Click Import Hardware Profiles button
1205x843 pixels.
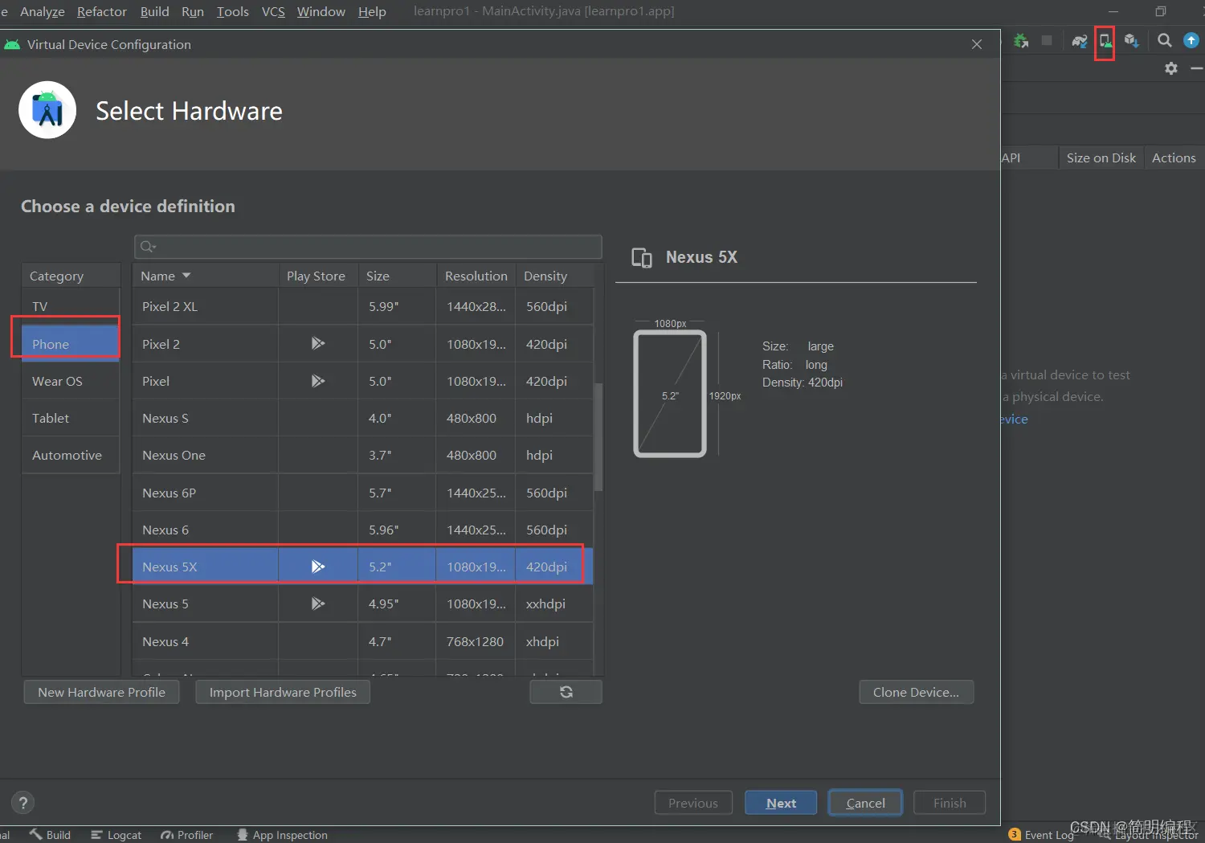point(283,692)
